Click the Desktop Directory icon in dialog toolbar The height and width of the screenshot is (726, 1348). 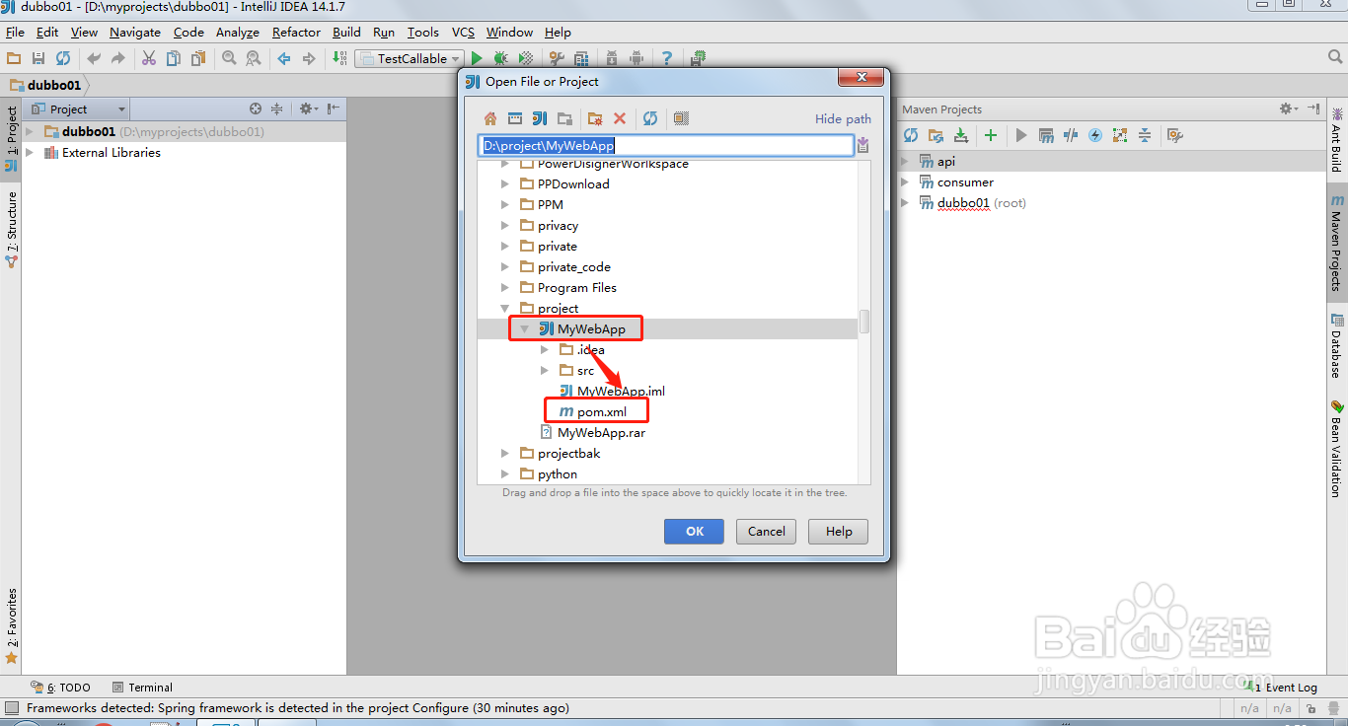[515, 118]
